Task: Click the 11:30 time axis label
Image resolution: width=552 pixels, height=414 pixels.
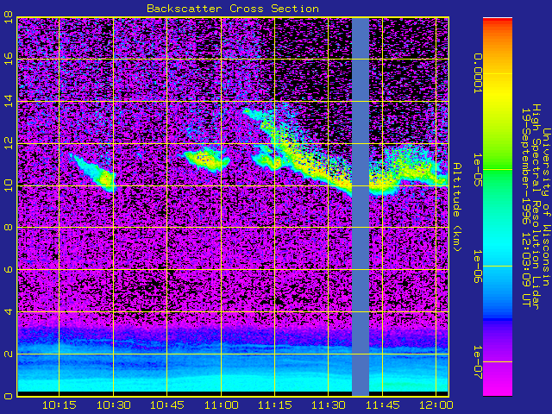Action: (x=328, y=405)
